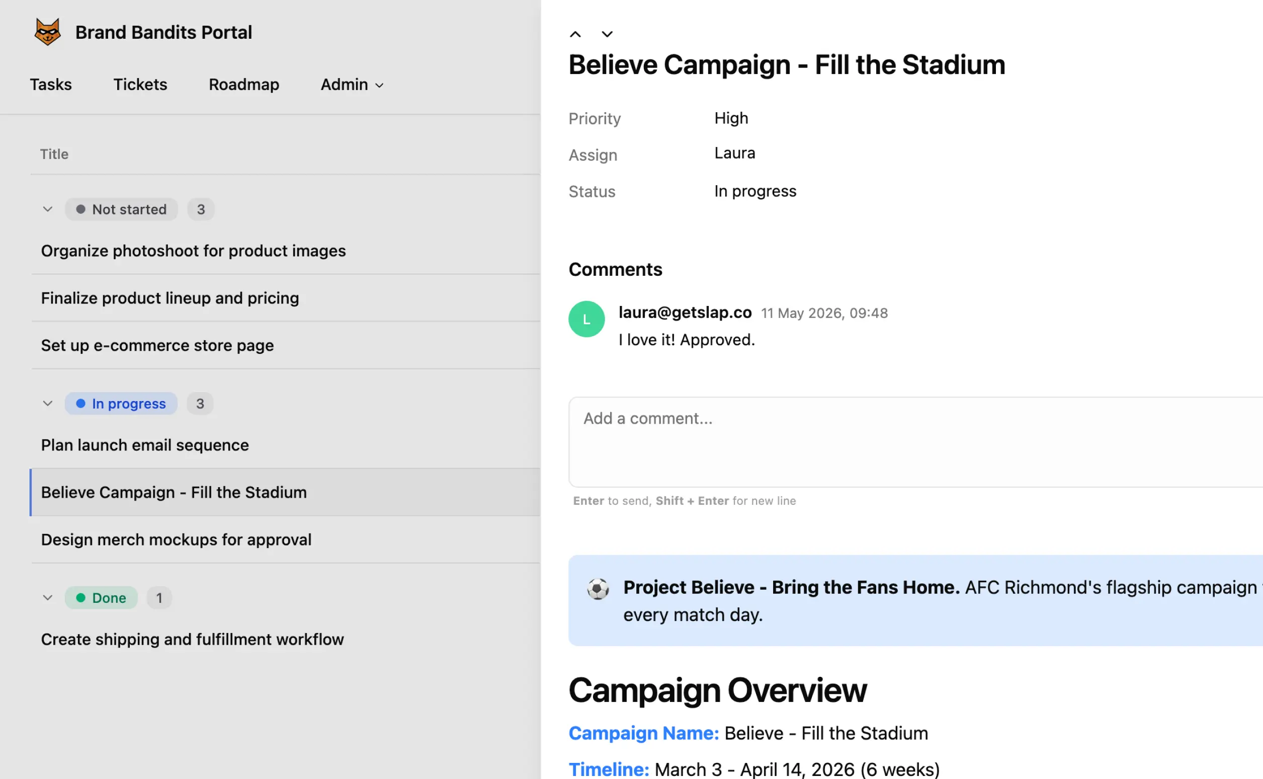Collapse the Done group chevron

pos(47,598)
